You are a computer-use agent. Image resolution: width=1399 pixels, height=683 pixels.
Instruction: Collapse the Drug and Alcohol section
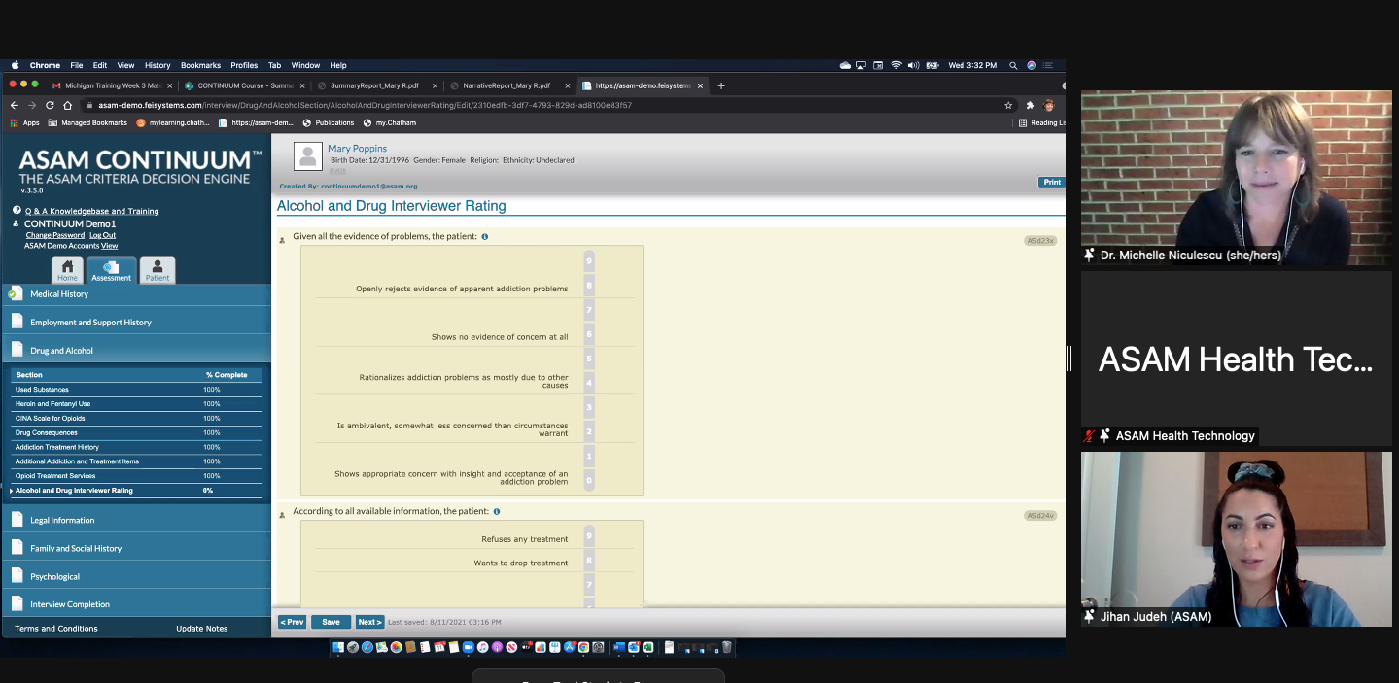point(136,350)
